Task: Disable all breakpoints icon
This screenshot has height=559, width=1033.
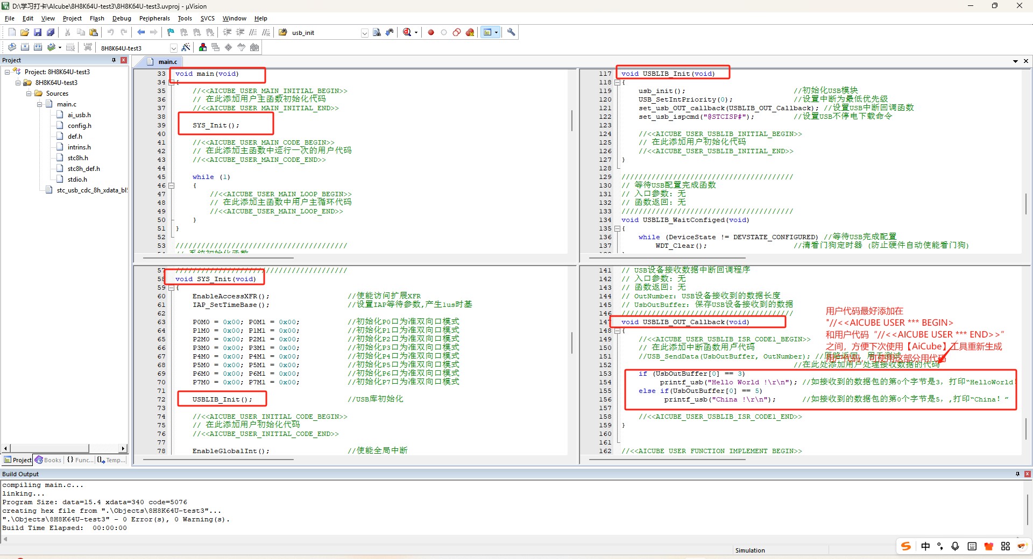Action: pyautogui.click(x=457, y=32)
